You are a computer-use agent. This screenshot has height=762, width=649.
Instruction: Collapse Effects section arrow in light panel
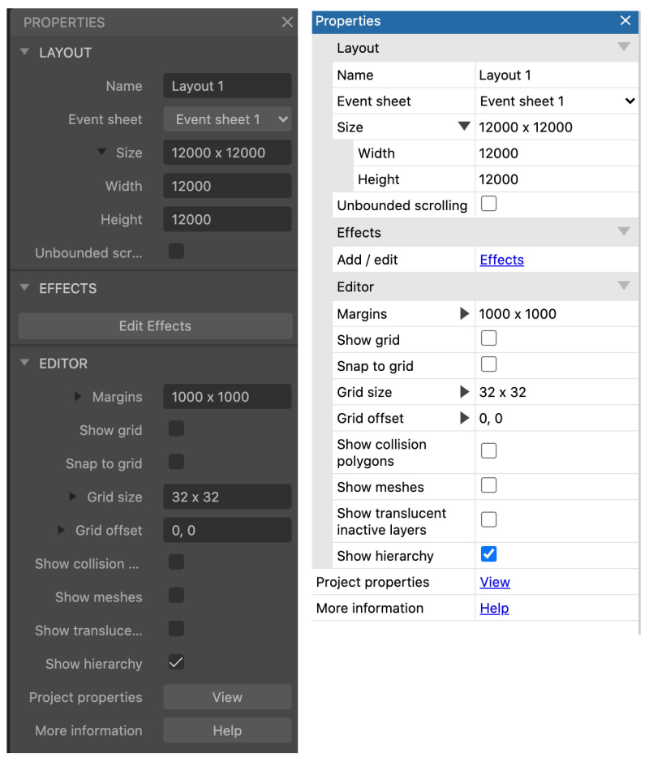[624, 231]
